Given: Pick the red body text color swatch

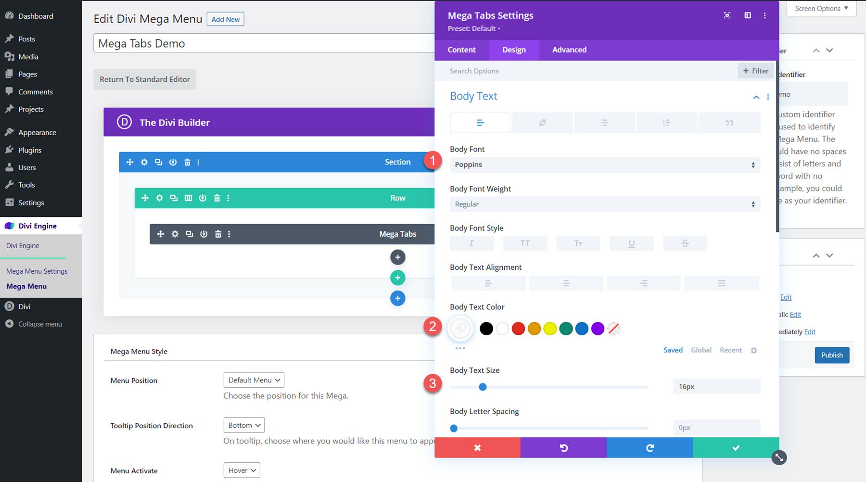Looking at the screenshot, I should 518,329.
